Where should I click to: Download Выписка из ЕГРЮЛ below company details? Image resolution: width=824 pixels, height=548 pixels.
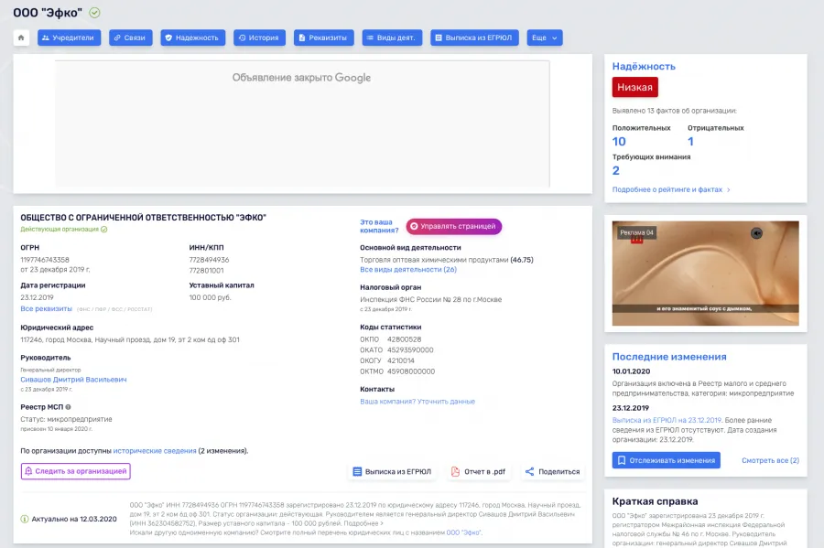[x=392, y=471]
